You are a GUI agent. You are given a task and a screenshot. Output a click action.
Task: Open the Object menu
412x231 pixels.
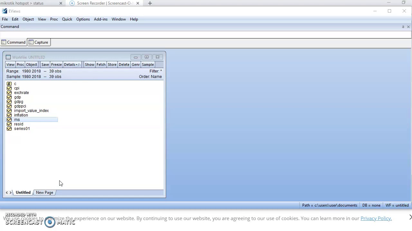tap(28, 19)
